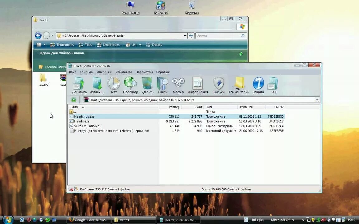Screen dimensions: 359x224
Task: Switch to Thumbnails view
Action: point(62,45)
